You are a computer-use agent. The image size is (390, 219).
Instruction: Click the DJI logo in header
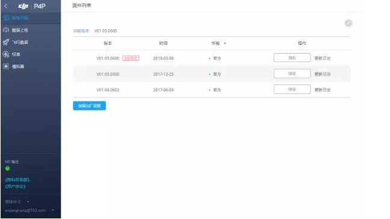pyautogui.click(x=23, y=6)
